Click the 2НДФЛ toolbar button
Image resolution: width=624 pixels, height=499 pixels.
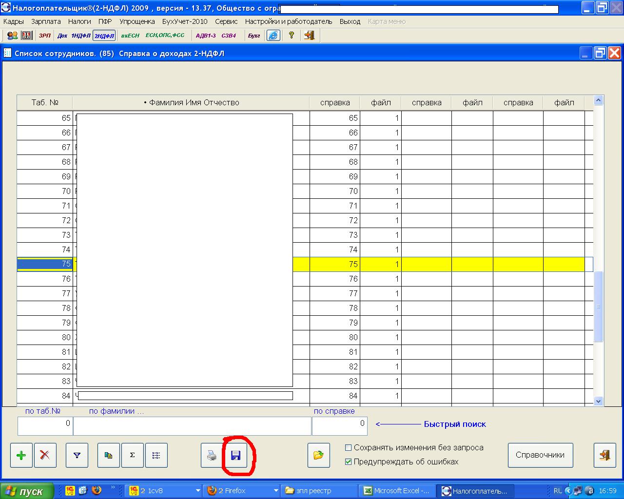coord(104,36)
